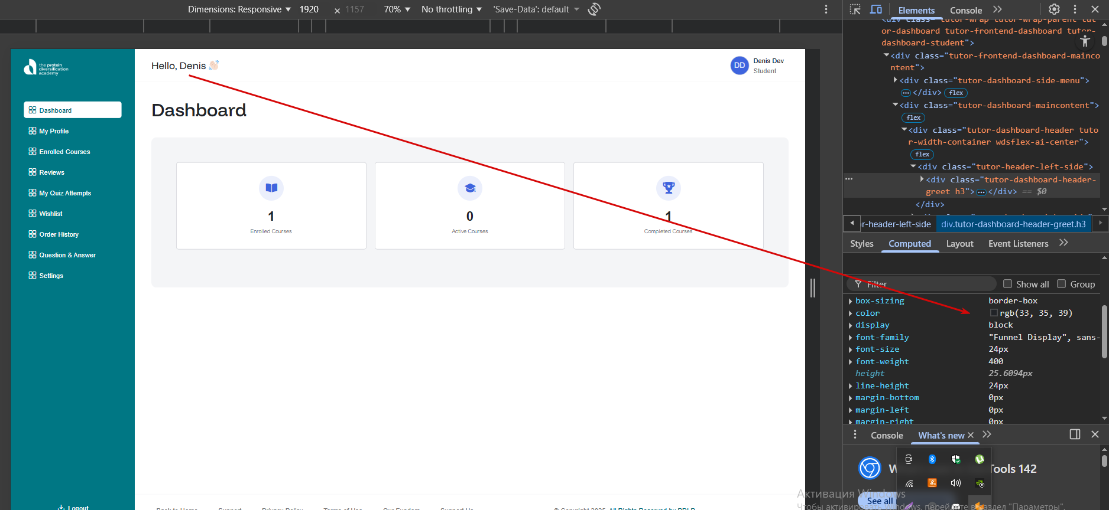
Task: Click the DD user avatar
Action: click(x=740, y=66)
